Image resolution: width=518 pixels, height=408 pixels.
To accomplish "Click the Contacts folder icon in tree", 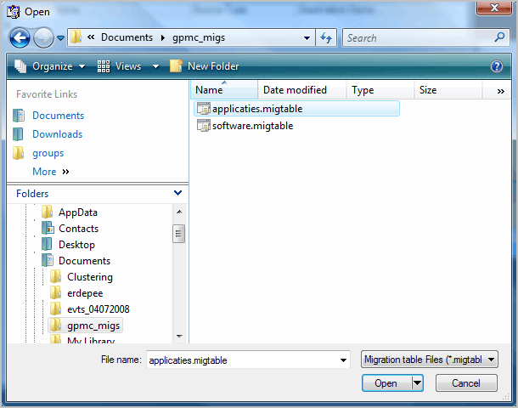I will [x=48, y=228].
